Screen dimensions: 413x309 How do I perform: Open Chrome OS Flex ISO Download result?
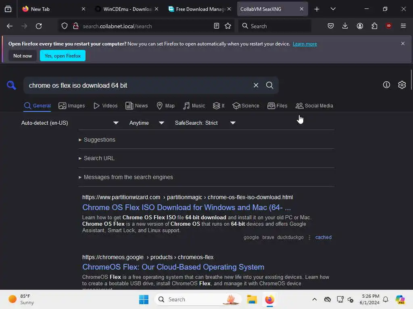click(186, 207)
